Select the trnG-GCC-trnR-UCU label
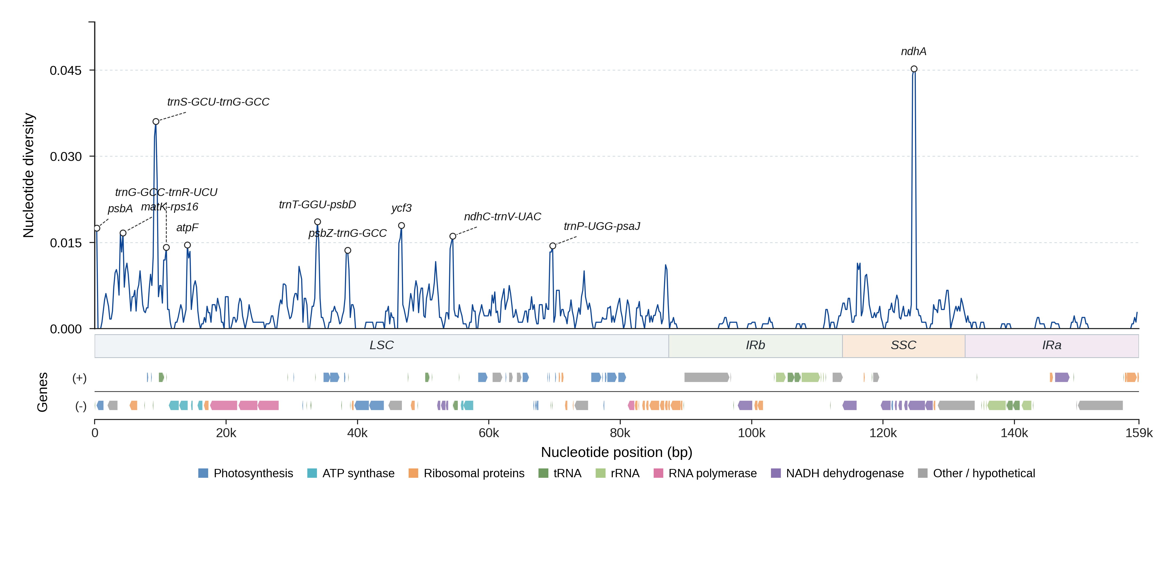This screenshot has height=562, width=1155. point(166,192)
